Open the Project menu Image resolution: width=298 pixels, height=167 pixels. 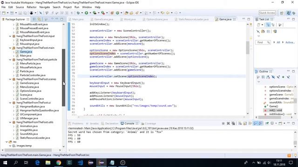(x=67, y=7)
